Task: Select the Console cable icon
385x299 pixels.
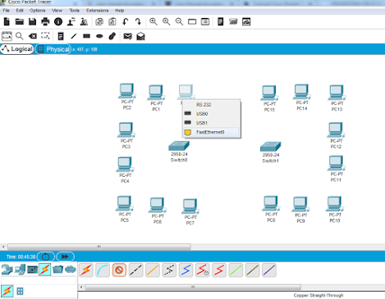Action: 103,270
